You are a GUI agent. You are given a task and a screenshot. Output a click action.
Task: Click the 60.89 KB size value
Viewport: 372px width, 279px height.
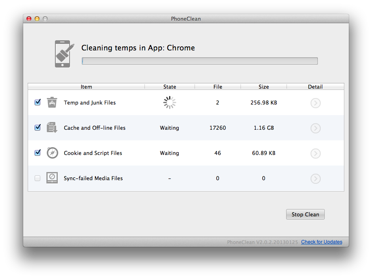tap(264, 153)
